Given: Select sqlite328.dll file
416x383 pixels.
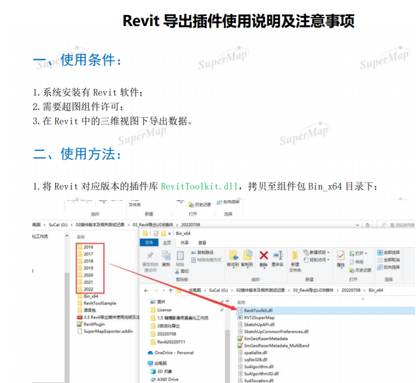Looking at the screenshot, I should point(252,360).
